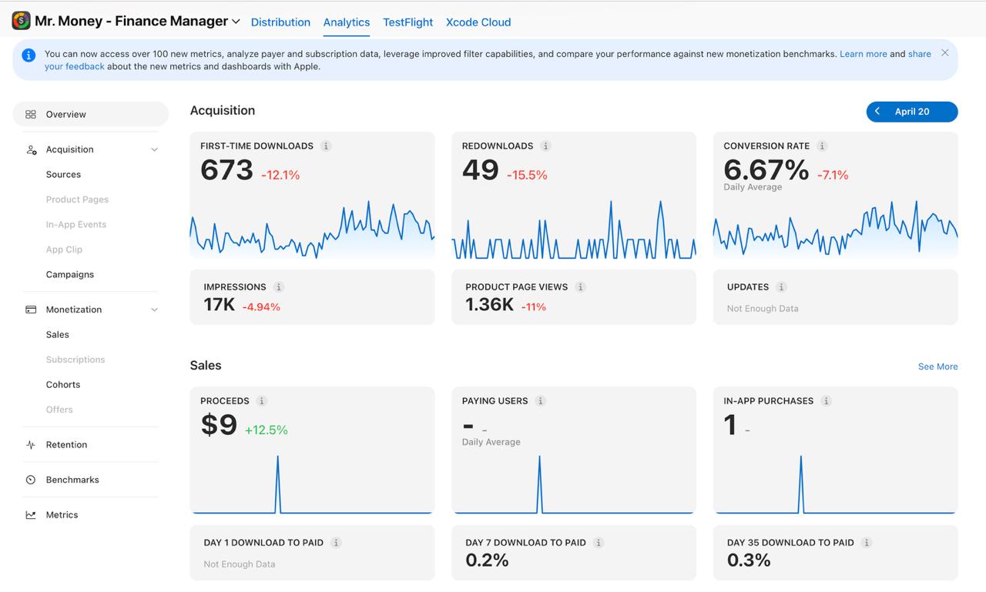Screen dimensions: 986x592
Task: Open the April 20 date picker
Action: [912, 112]
